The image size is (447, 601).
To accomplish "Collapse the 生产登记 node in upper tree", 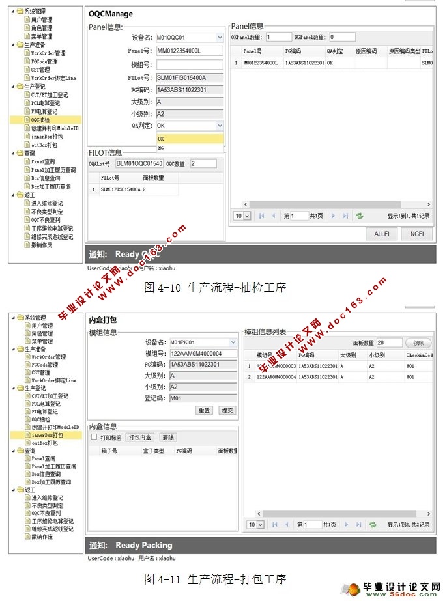I will point(13,87).
